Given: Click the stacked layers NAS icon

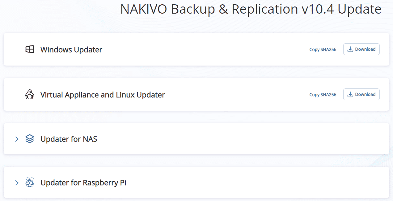Looking at the screenshot, I should [x=30, y=139].
